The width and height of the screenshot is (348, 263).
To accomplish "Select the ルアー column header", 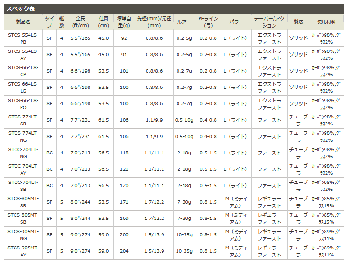I will click(x=184, y=22).
